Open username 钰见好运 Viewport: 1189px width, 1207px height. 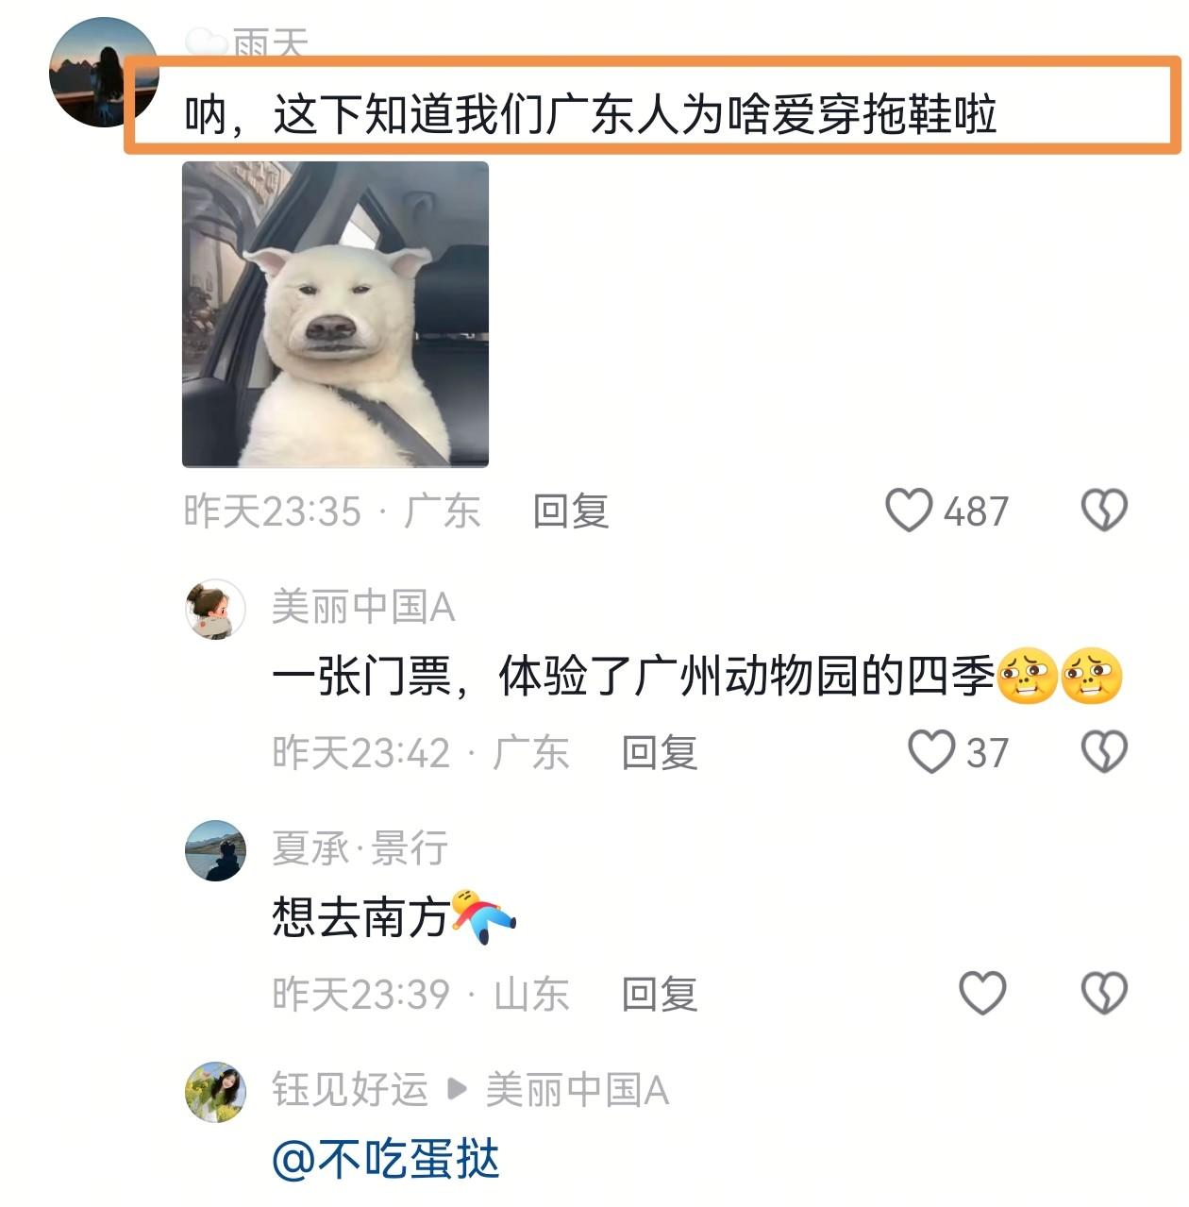click(350, 1090)
